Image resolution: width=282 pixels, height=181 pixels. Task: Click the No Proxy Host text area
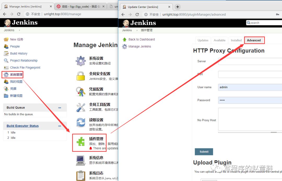point(250,119)
